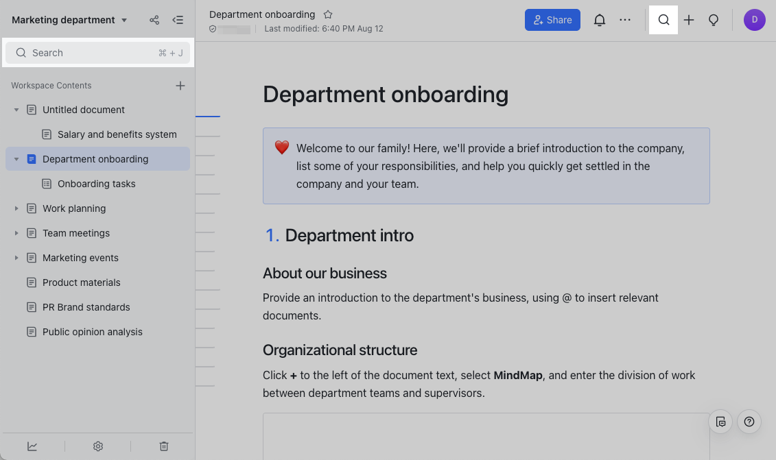Open workspace settings gear icon
Viewport: 776px width, 460px height.
[x=98, y=446]
